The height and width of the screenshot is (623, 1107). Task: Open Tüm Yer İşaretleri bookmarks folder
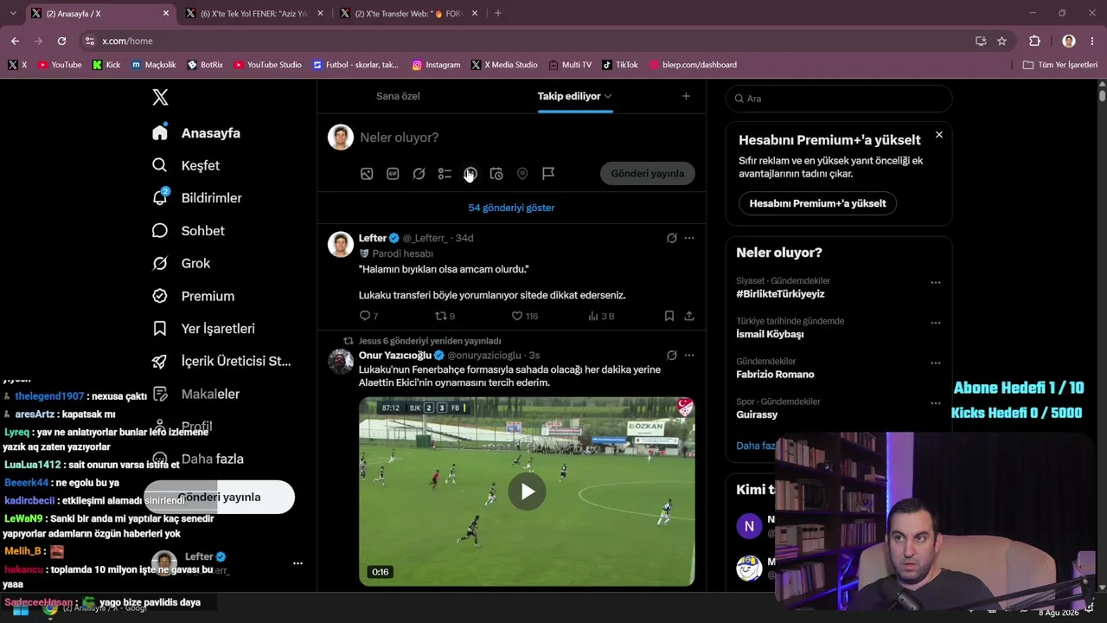click(x=1060, y=65)
